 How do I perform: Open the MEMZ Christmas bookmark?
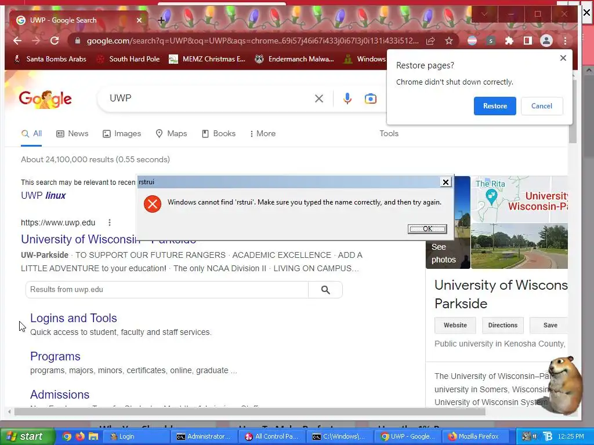click(207, 59)
